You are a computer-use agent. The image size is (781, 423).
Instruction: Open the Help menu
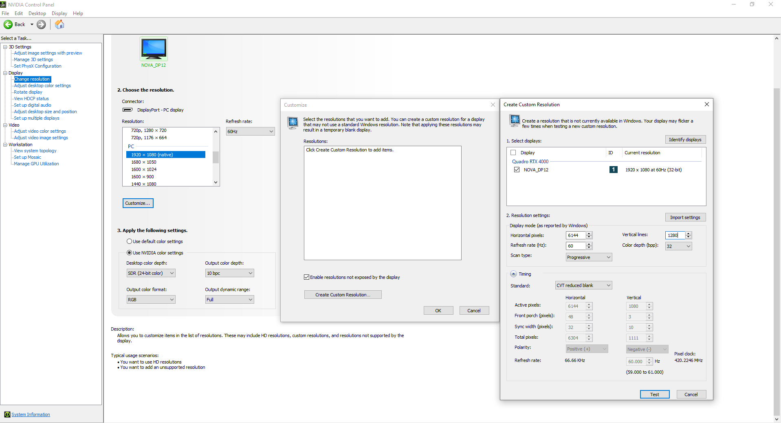tap(78, 13)
